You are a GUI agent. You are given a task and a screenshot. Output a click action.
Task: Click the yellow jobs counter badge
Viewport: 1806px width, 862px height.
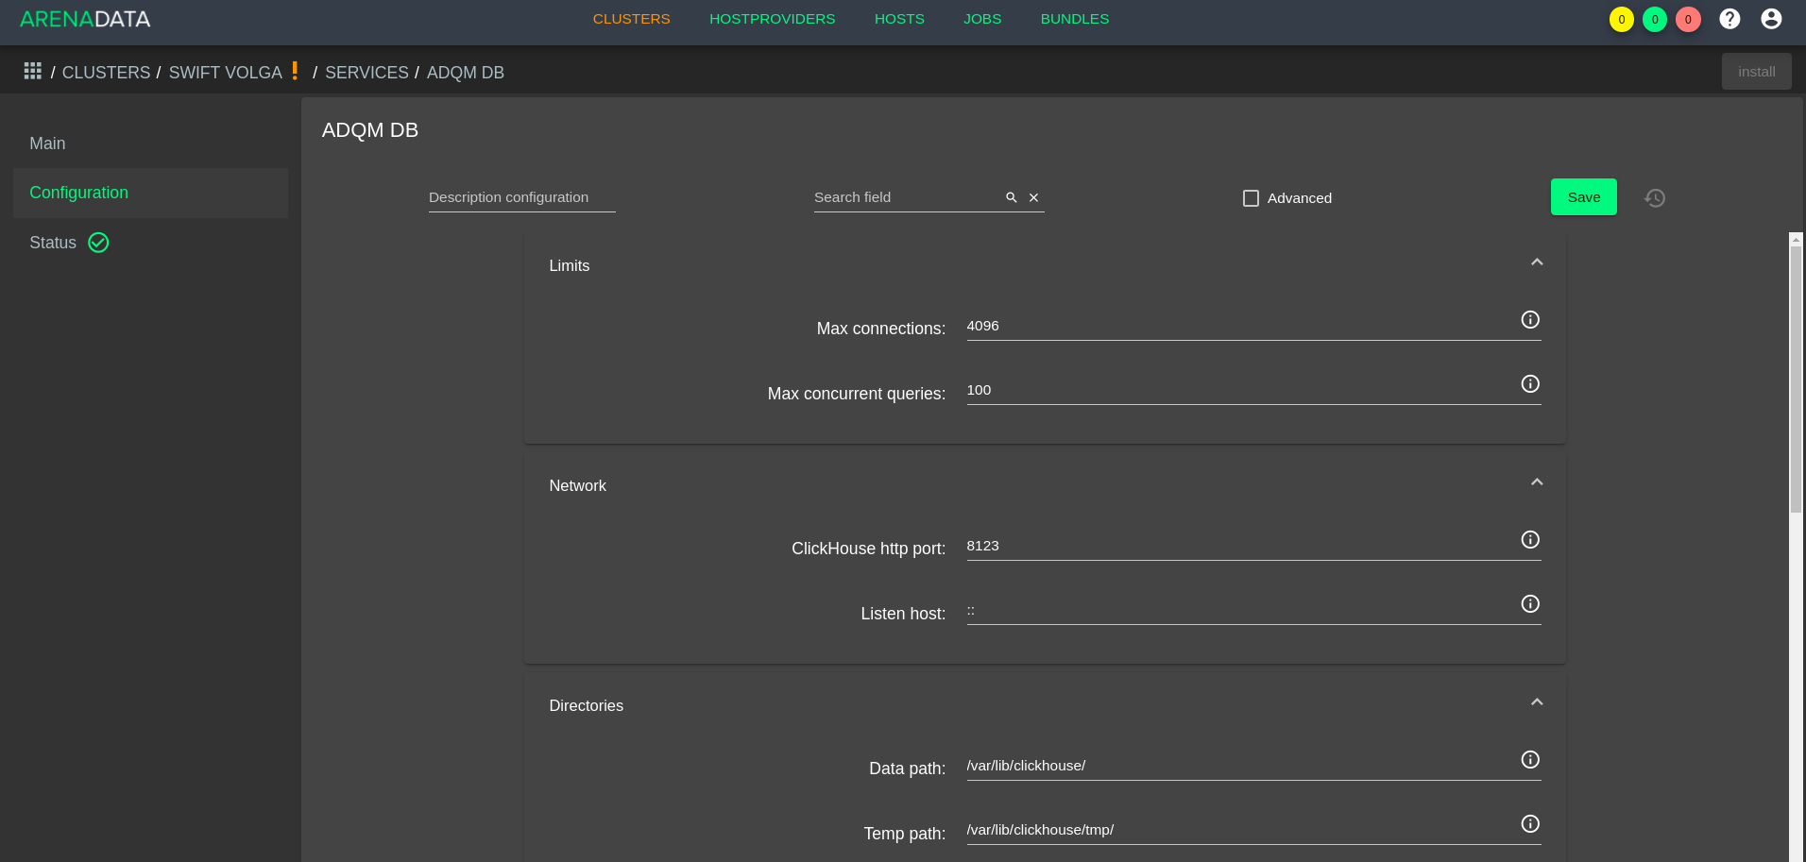pyautogui.click(x=1622, y=20)
